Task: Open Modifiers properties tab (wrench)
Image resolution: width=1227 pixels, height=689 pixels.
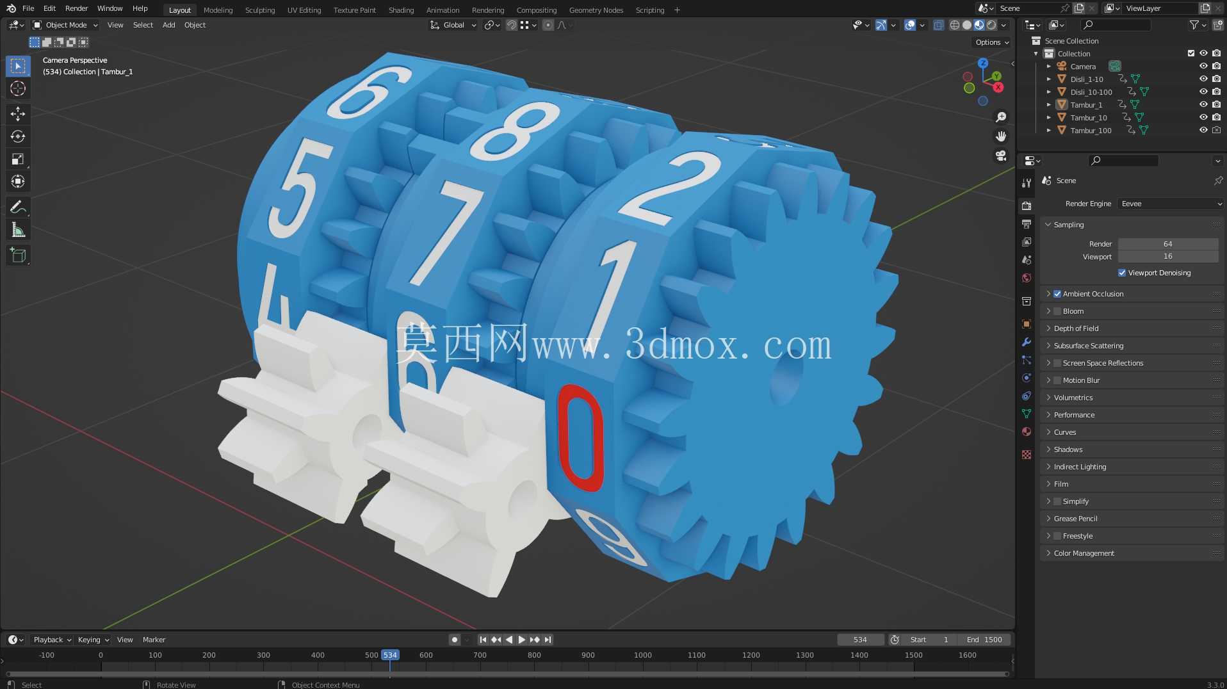Action: (1027, 342)
